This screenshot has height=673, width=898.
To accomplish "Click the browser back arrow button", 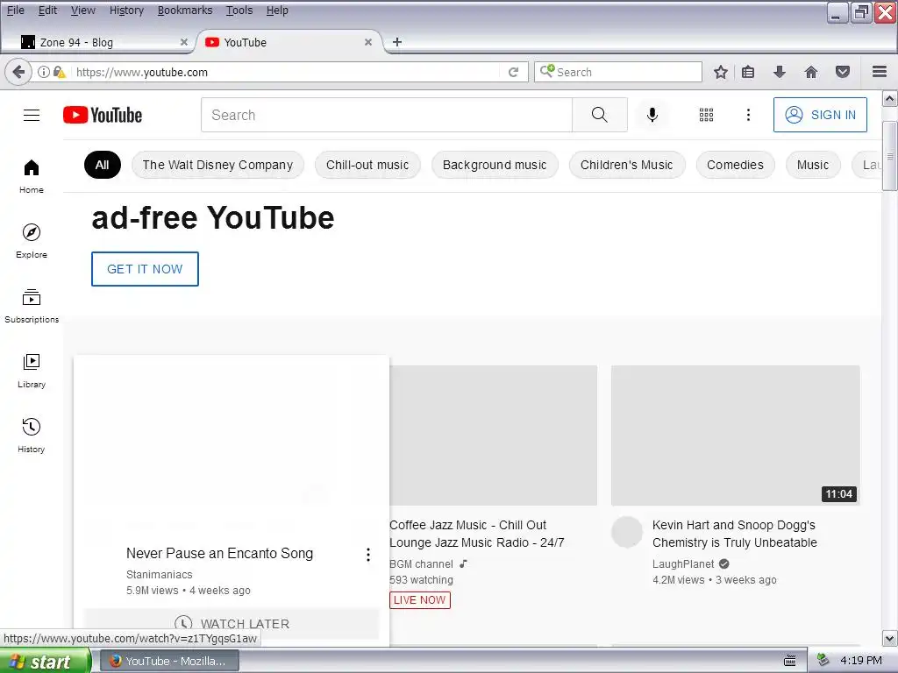I will pos(18,72).
